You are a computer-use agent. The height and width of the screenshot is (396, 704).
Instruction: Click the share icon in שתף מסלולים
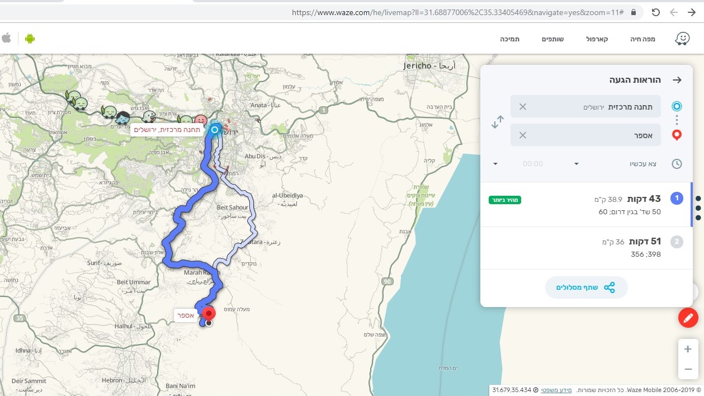click(609, 287)
